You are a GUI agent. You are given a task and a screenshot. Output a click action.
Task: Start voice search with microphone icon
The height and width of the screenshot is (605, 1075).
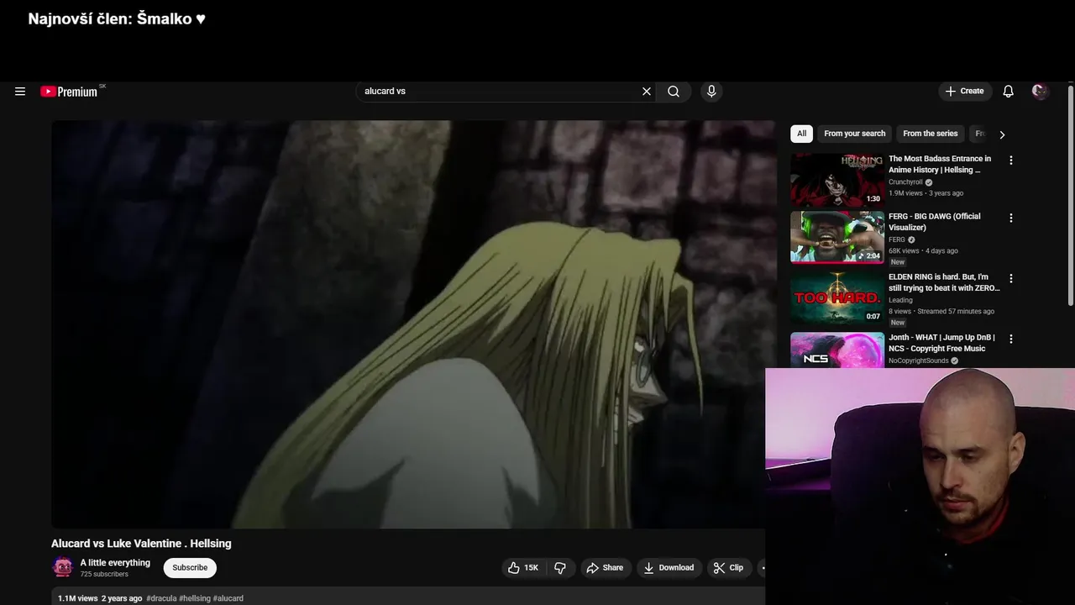pos(711,92)
